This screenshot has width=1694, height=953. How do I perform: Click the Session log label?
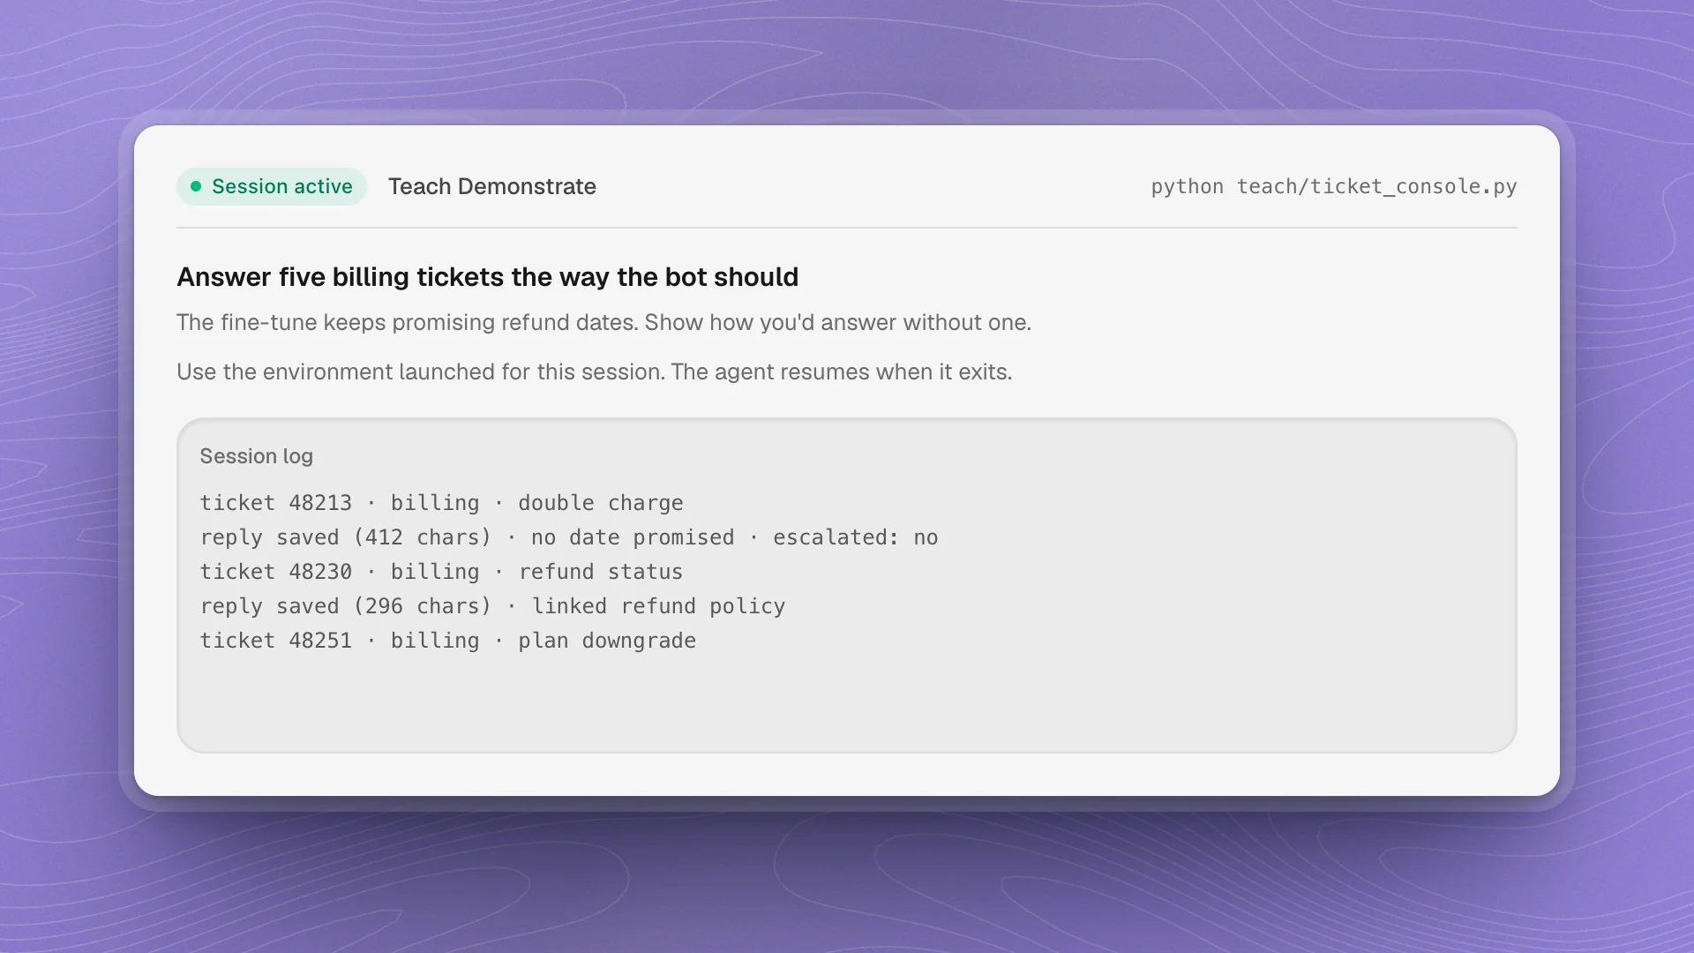256,456
